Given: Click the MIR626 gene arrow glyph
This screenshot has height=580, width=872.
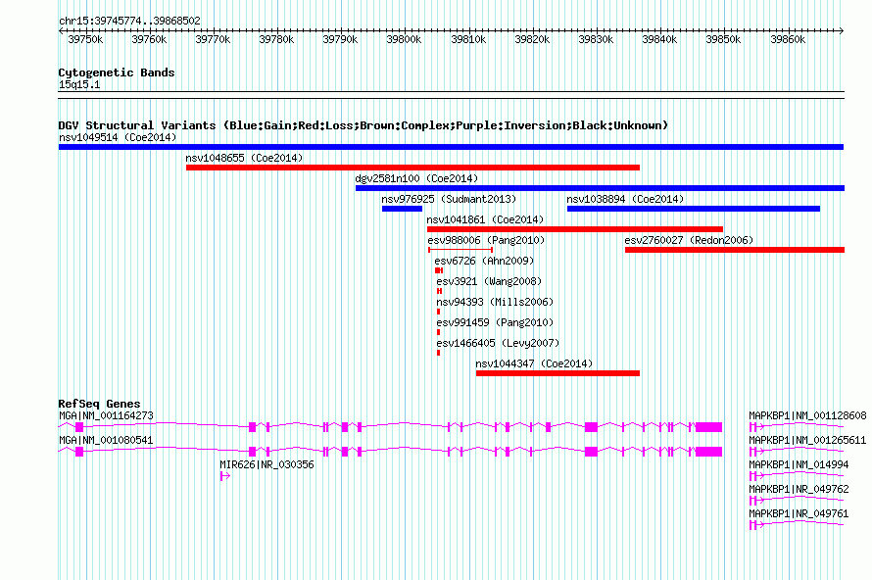Looking at the screenshot, I should (225, 476).
